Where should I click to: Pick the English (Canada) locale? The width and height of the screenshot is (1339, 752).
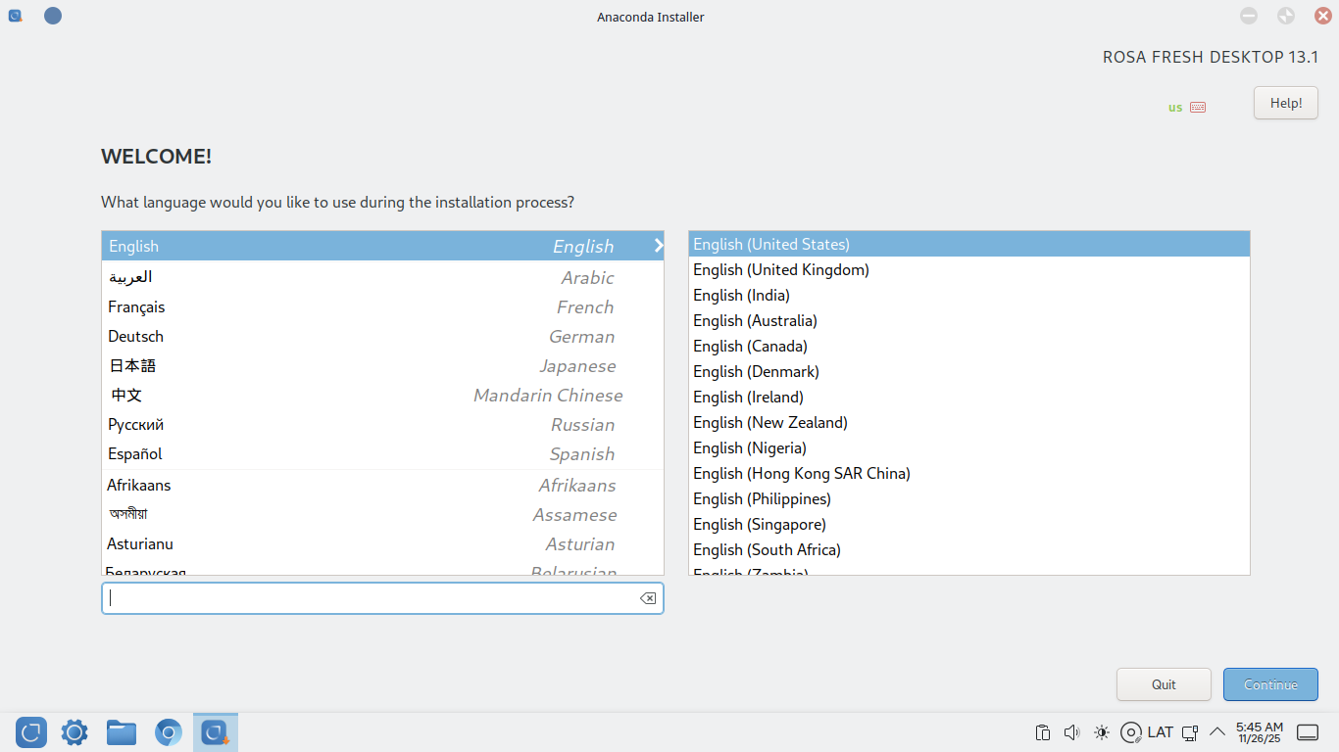point(969,346)
